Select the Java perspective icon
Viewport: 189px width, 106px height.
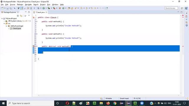[x=186, y=8]
